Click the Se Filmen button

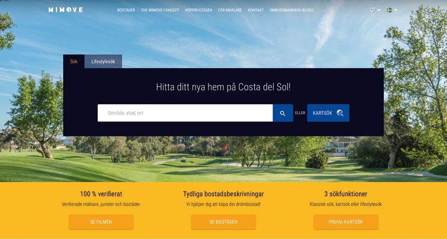(x=101, y=222)
